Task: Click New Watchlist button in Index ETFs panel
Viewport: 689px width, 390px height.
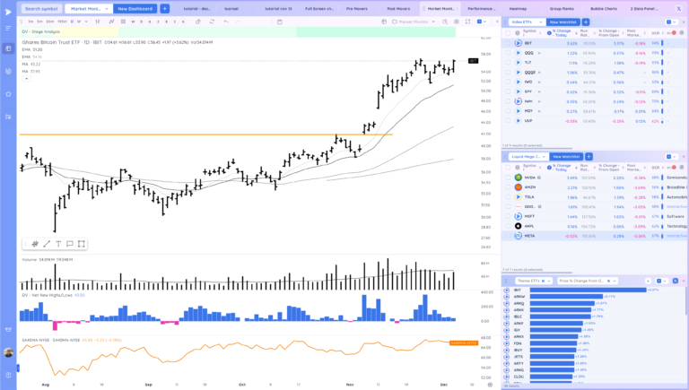Action: click(563, 21)
